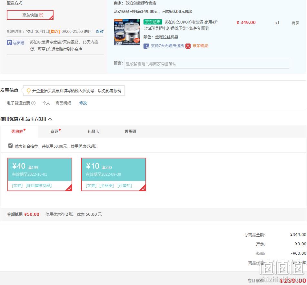
Task: Click the 运费 ¥0.00 value
Action: pos(301,244)
